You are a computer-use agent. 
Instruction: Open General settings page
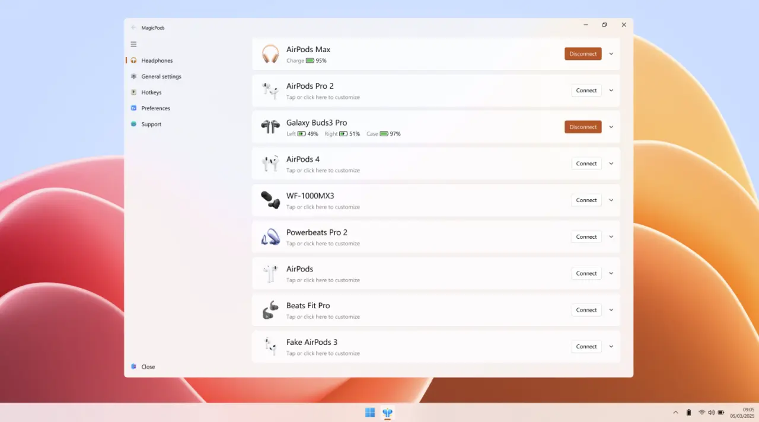click(x=161, y=76)
